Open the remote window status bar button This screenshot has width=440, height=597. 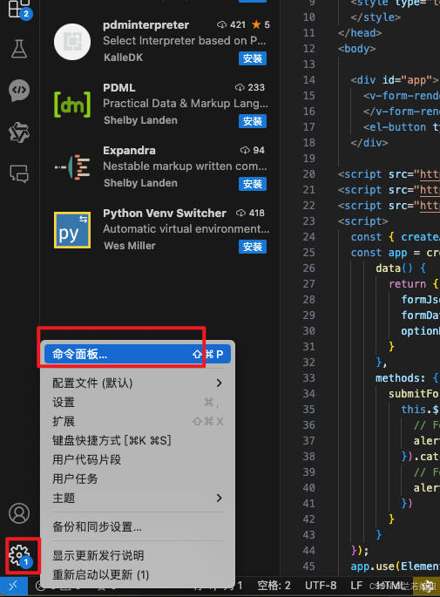[x=14, y=586]
